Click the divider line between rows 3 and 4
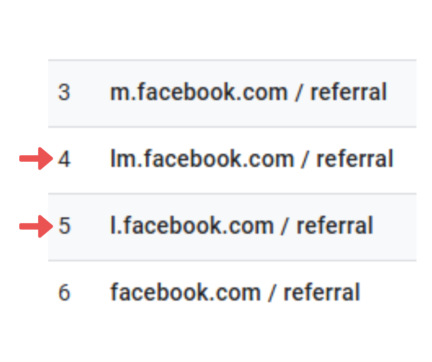The height and width of the screenshot is (362, 432). (x=232, y=127)
